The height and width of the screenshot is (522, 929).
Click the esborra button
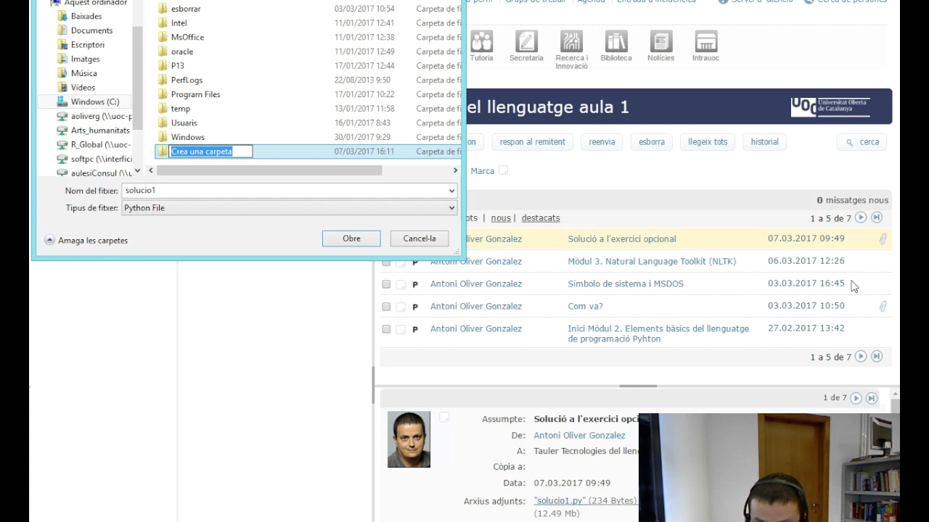pos(652,142)
